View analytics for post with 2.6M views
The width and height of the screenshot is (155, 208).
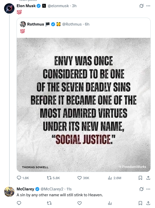[x=110, y=178]
